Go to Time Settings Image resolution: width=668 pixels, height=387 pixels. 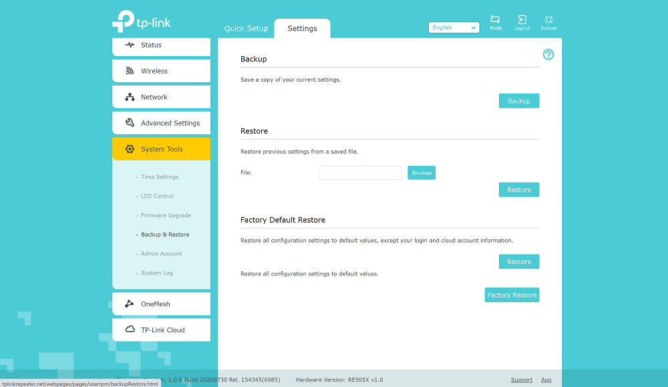(x=160, y=177)
